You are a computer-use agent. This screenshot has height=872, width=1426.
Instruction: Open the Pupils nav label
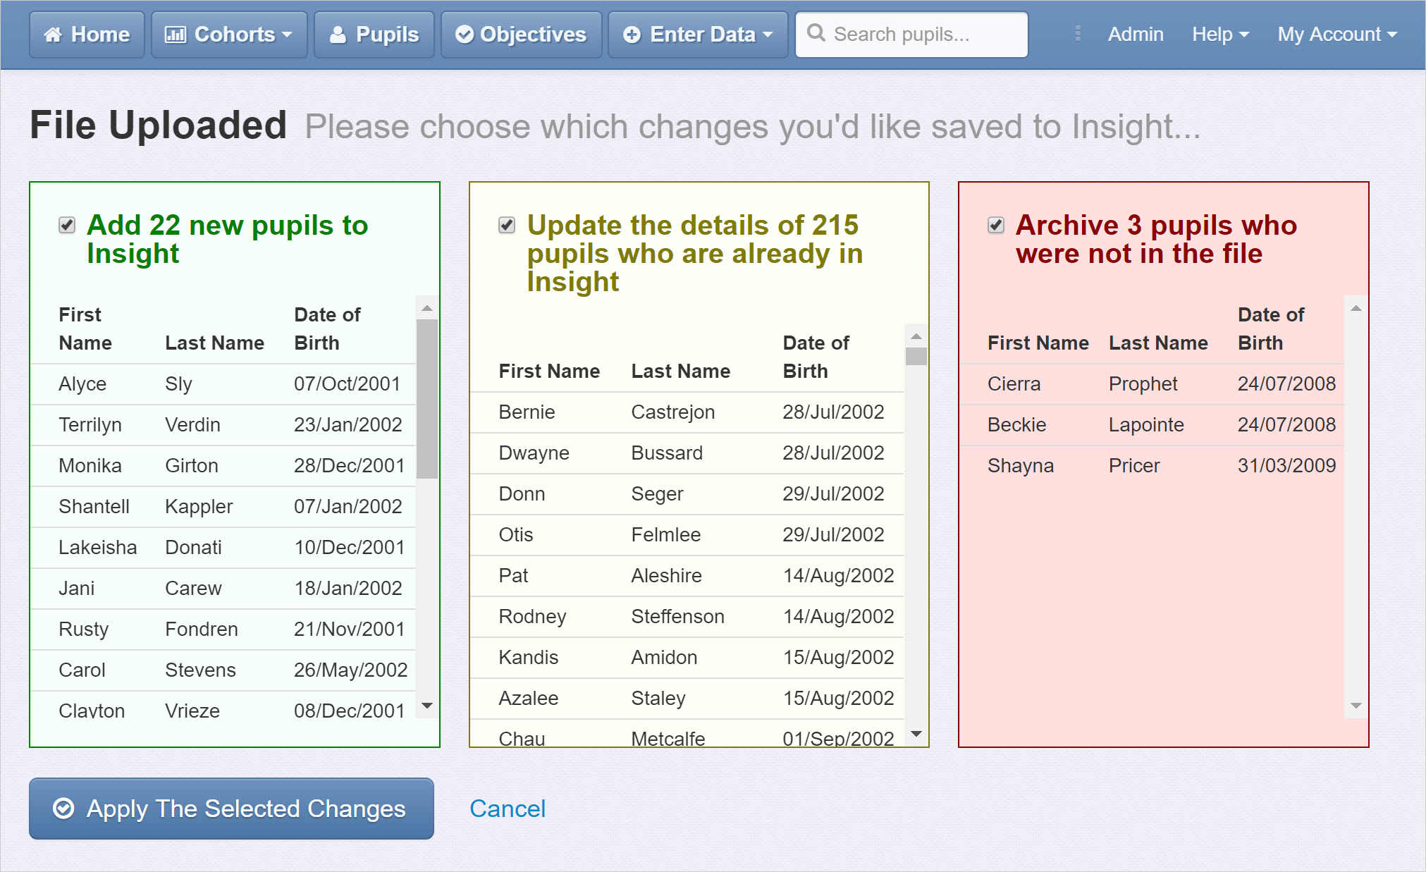[x=387, y=35]
